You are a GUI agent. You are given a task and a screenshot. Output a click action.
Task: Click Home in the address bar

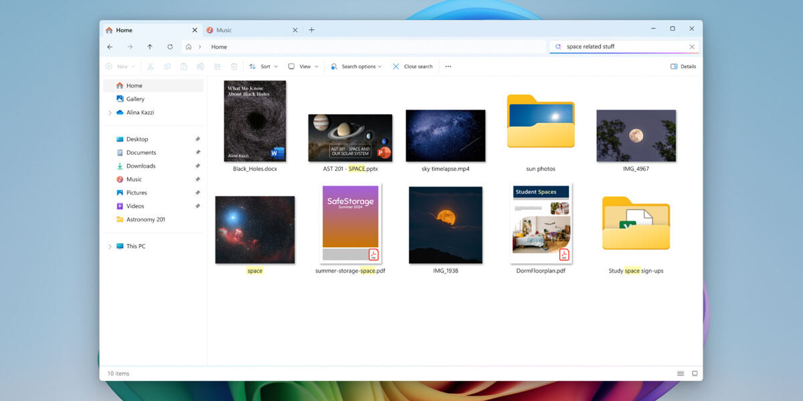coord(219,47)
